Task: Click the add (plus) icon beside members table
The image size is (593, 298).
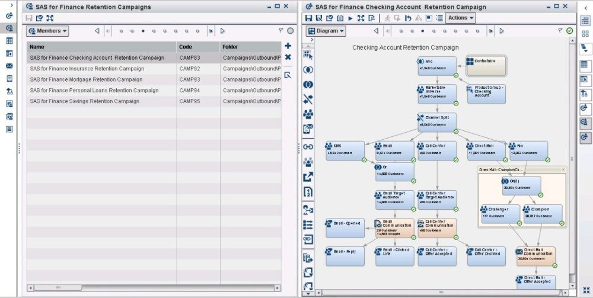Action: (288, 46)
